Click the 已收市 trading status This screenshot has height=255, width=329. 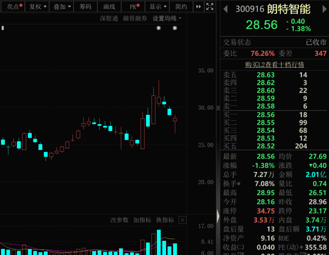316,42
